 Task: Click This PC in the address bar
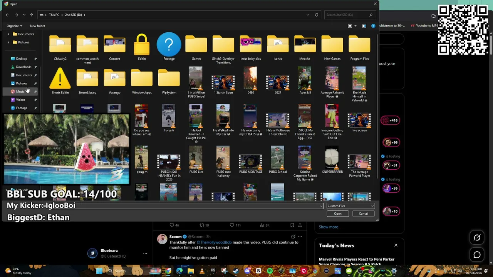pyautogui.click(x=54, y=15)
